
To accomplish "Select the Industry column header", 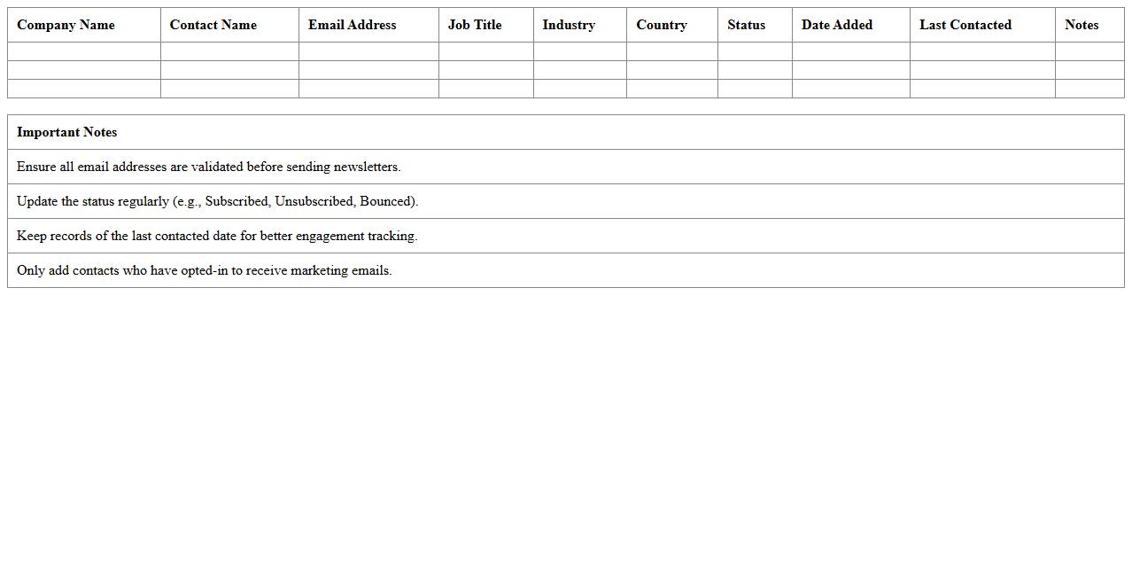I will click(x=569, y=25).
